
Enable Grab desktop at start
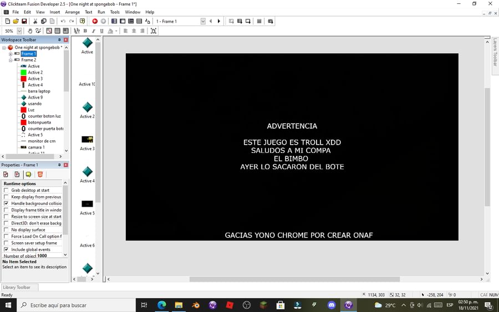point(6,190)
